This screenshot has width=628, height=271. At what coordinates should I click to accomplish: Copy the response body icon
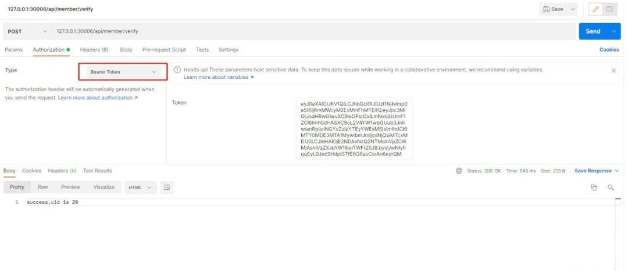594,187
